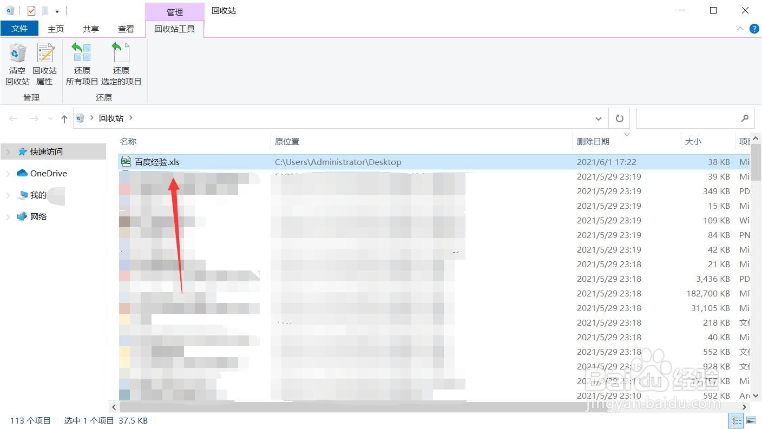Refresh the Recycle Bin view

point(619,118)
